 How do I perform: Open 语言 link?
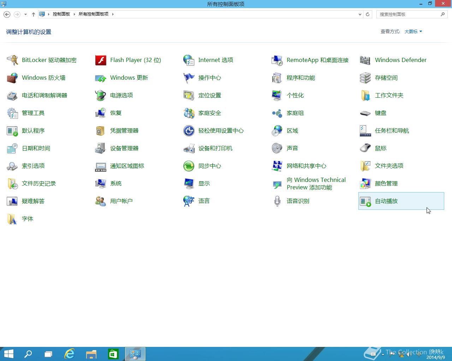click(x=204, y=201)
